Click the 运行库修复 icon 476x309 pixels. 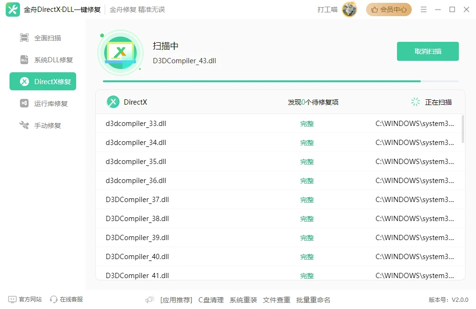24,104
